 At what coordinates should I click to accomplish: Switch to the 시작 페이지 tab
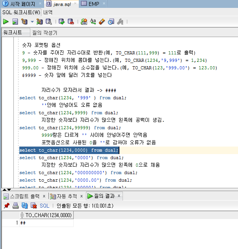[x=23, y=4]
